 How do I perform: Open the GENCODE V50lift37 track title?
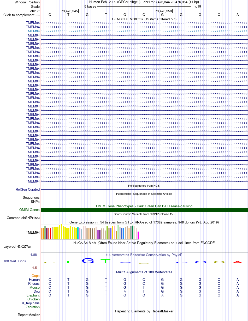click(144, 19)
